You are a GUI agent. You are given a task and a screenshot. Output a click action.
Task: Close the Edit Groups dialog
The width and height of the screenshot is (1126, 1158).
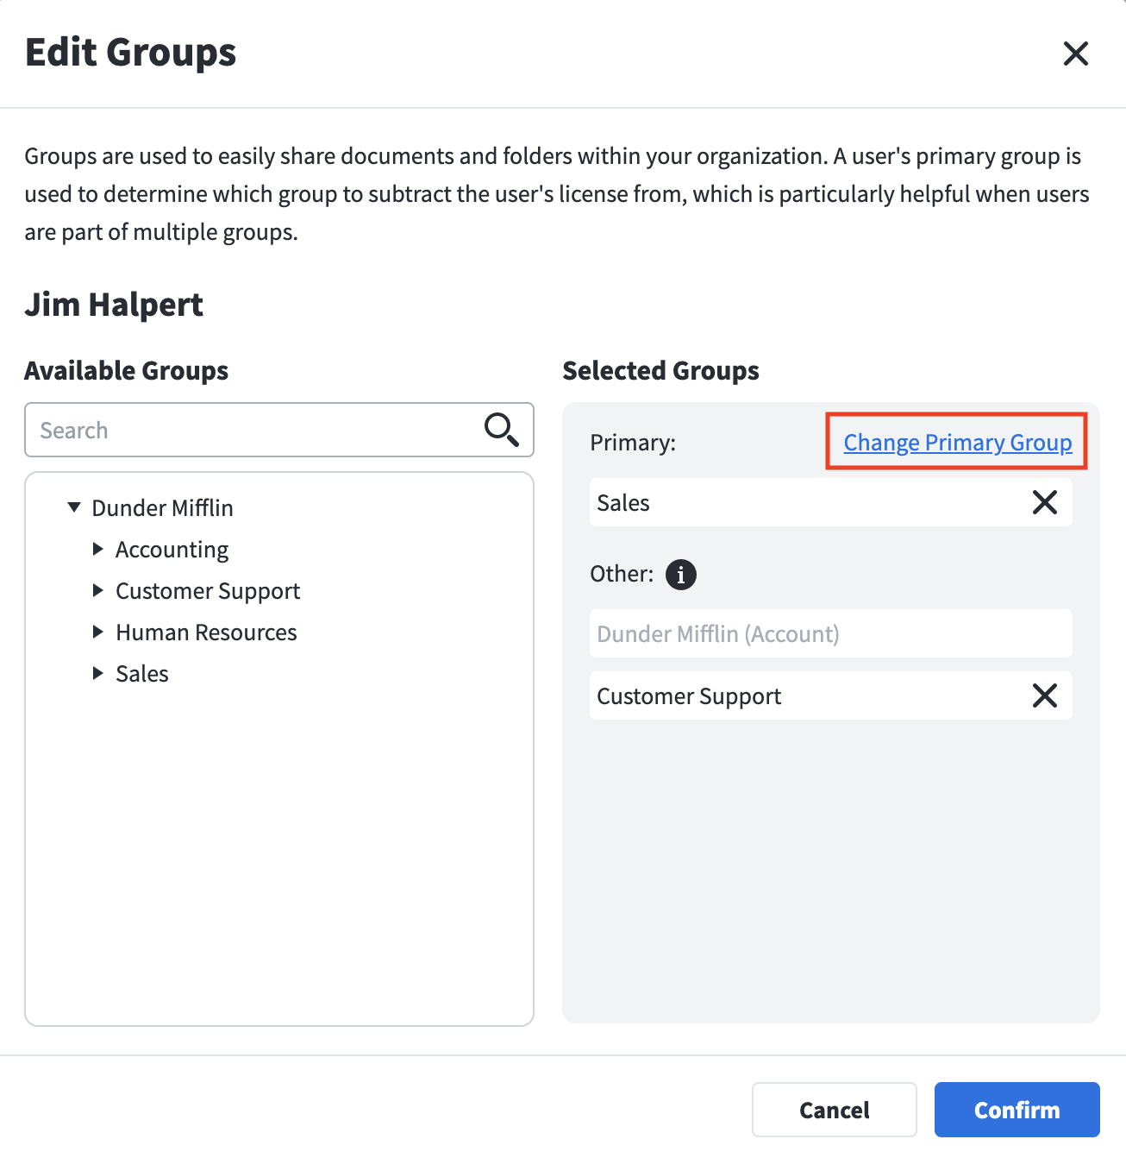coord(1075,53)
